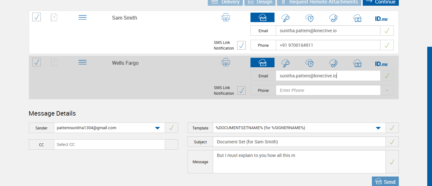Choose ID.me verification for Sam Smith
The height and width of the screenshot is (186, 432).
click(x=381, y=19)
